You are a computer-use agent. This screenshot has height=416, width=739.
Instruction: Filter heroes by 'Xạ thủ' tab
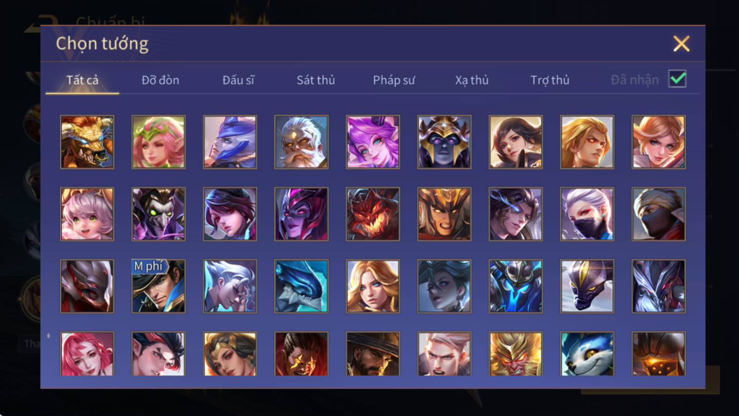[x=472, y=80]
